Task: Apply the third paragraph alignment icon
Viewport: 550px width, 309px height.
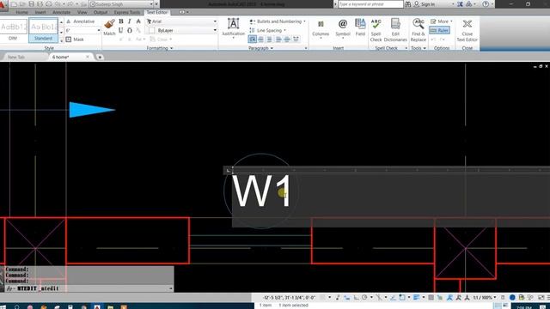Action: [x=269, y=39]
